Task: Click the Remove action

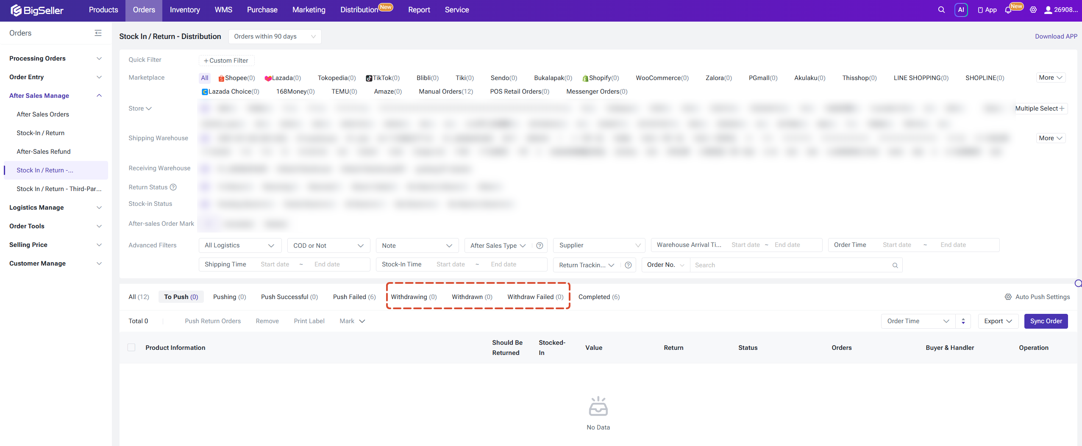Action: (x=267, y=321)
